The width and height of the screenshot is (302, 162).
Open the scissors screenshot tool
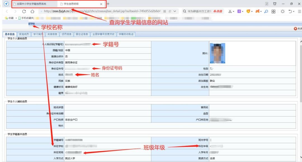click(x=230, y=11)
